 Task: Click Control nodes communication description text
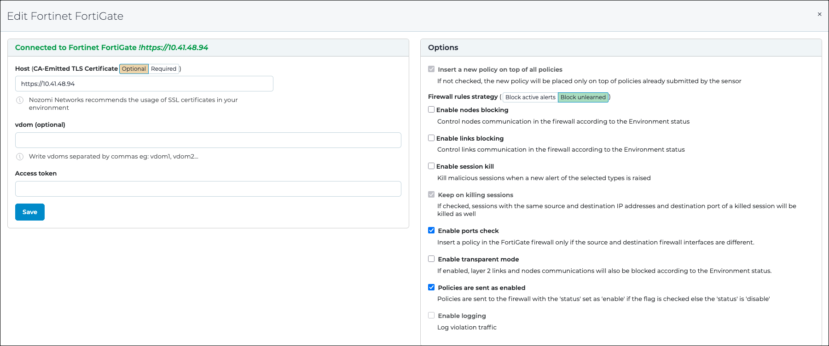(x=563, y=122)
